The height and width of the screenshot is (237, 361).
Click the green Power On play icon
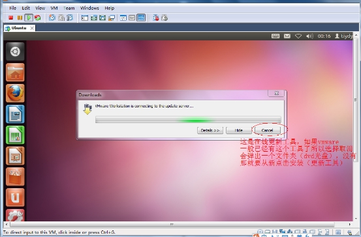(x=29, y=18)
